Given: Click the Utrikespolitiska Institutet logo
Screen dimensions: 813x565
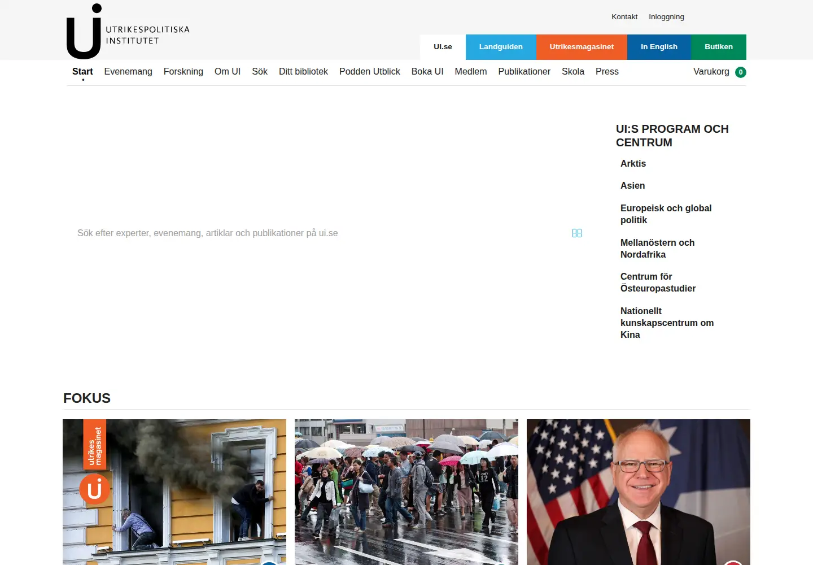Looking at the screenshot, I should point(128,32).
